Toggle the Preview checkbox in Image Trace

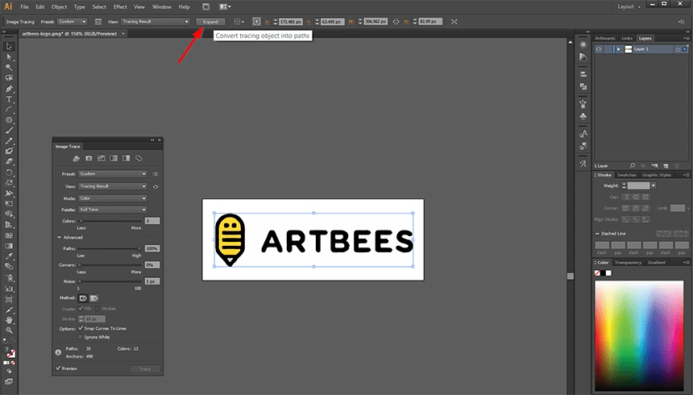[x=59, y=368]
